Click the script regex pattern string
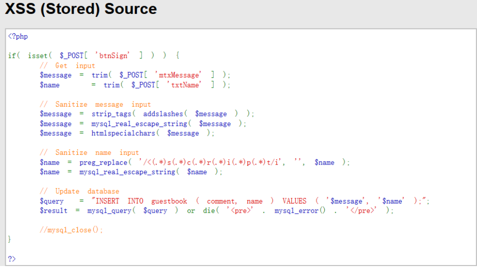The height and width of the screenshot is (267, 477). coord(211,162)
